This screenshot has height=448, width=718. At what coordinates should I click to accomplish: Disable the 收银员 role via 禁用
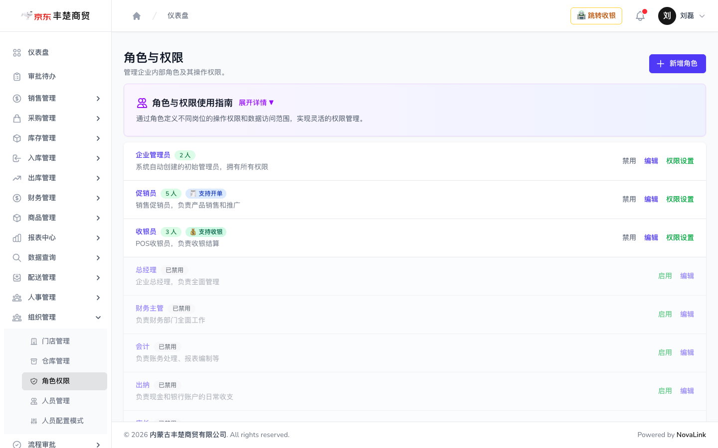(x=629, y=238)
